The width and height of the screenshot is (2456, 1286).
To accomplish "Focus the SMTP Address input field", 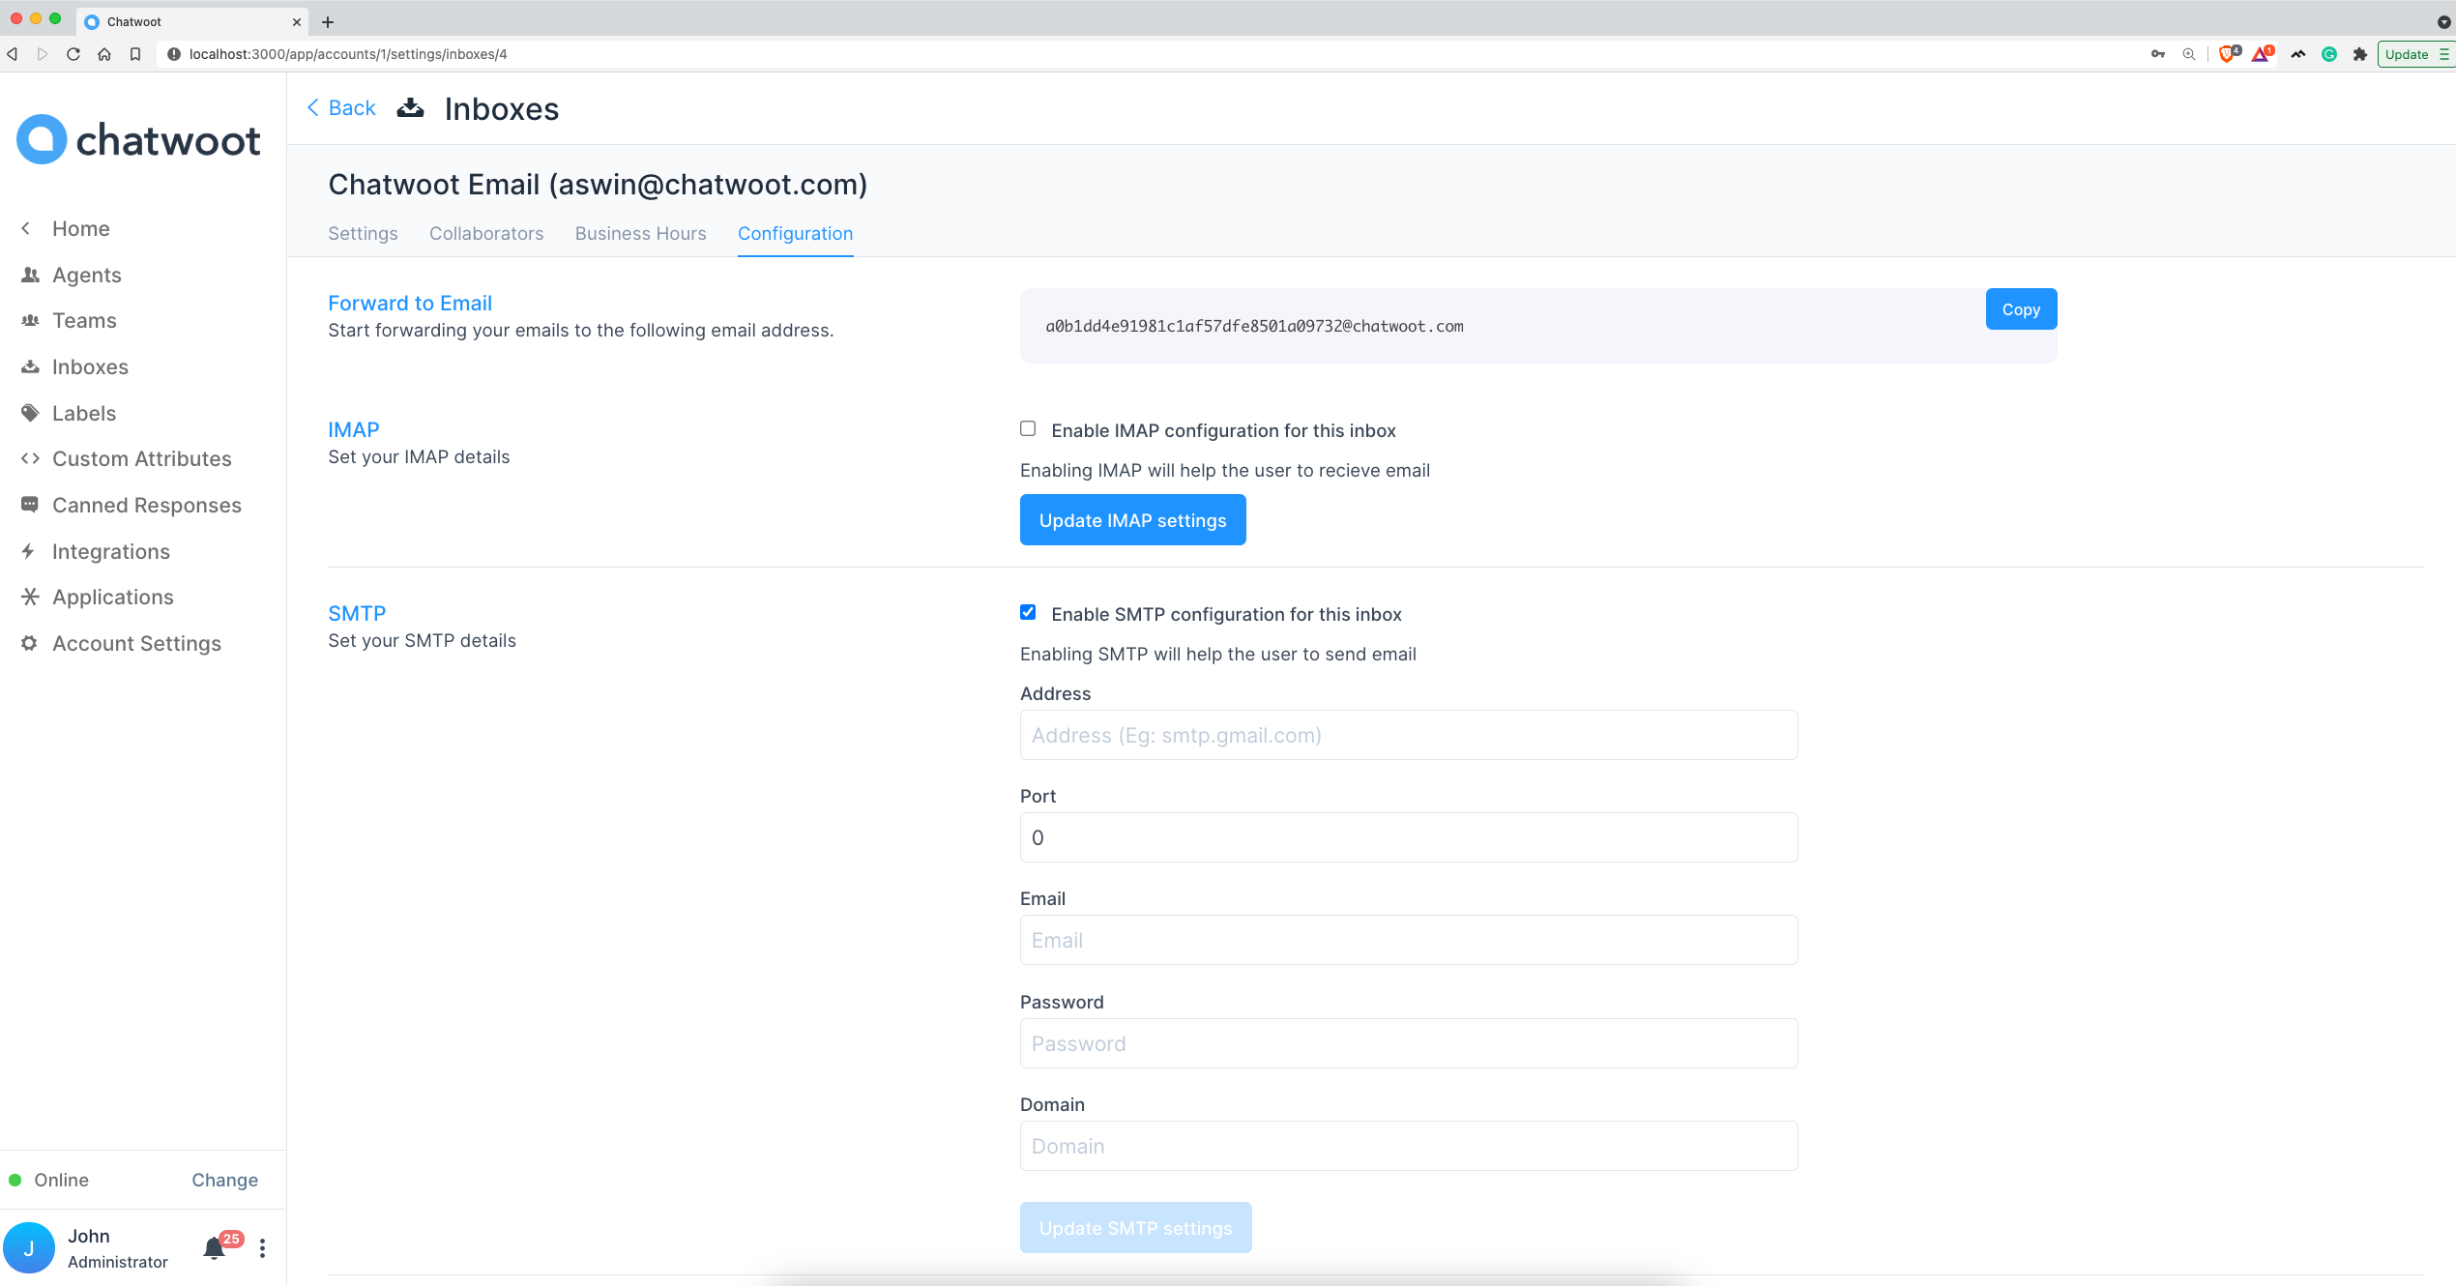I will [x=1409, y=735].
